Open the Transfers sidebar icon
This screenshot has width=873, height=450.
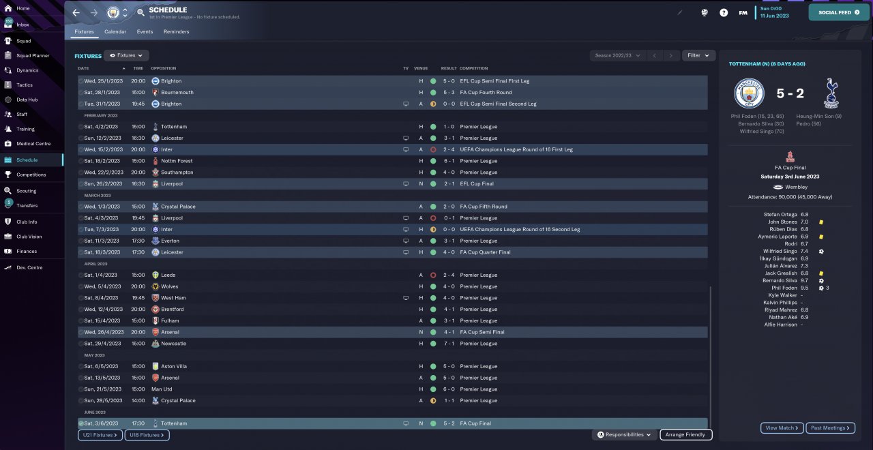pyautogui.click(x=8, y=205)
